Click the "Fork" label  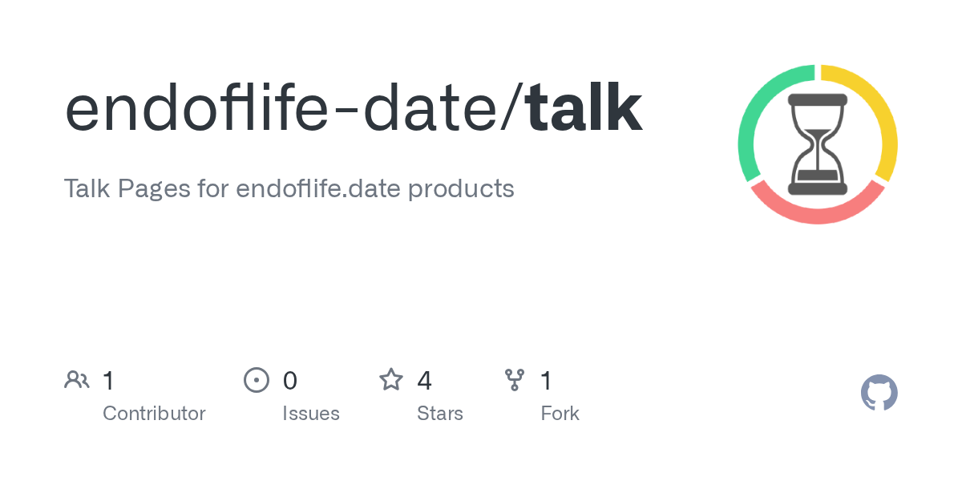click(560, 414)
